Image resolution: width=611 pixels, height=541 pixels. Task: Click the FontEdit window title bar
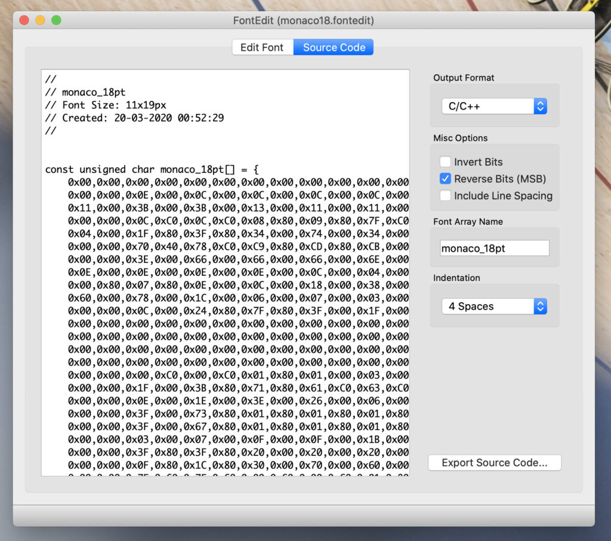tap(305, 20)
